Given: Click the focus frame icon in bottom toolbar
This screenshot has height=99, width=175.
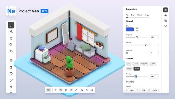Looking at the screenshot, I should (61, 90).
